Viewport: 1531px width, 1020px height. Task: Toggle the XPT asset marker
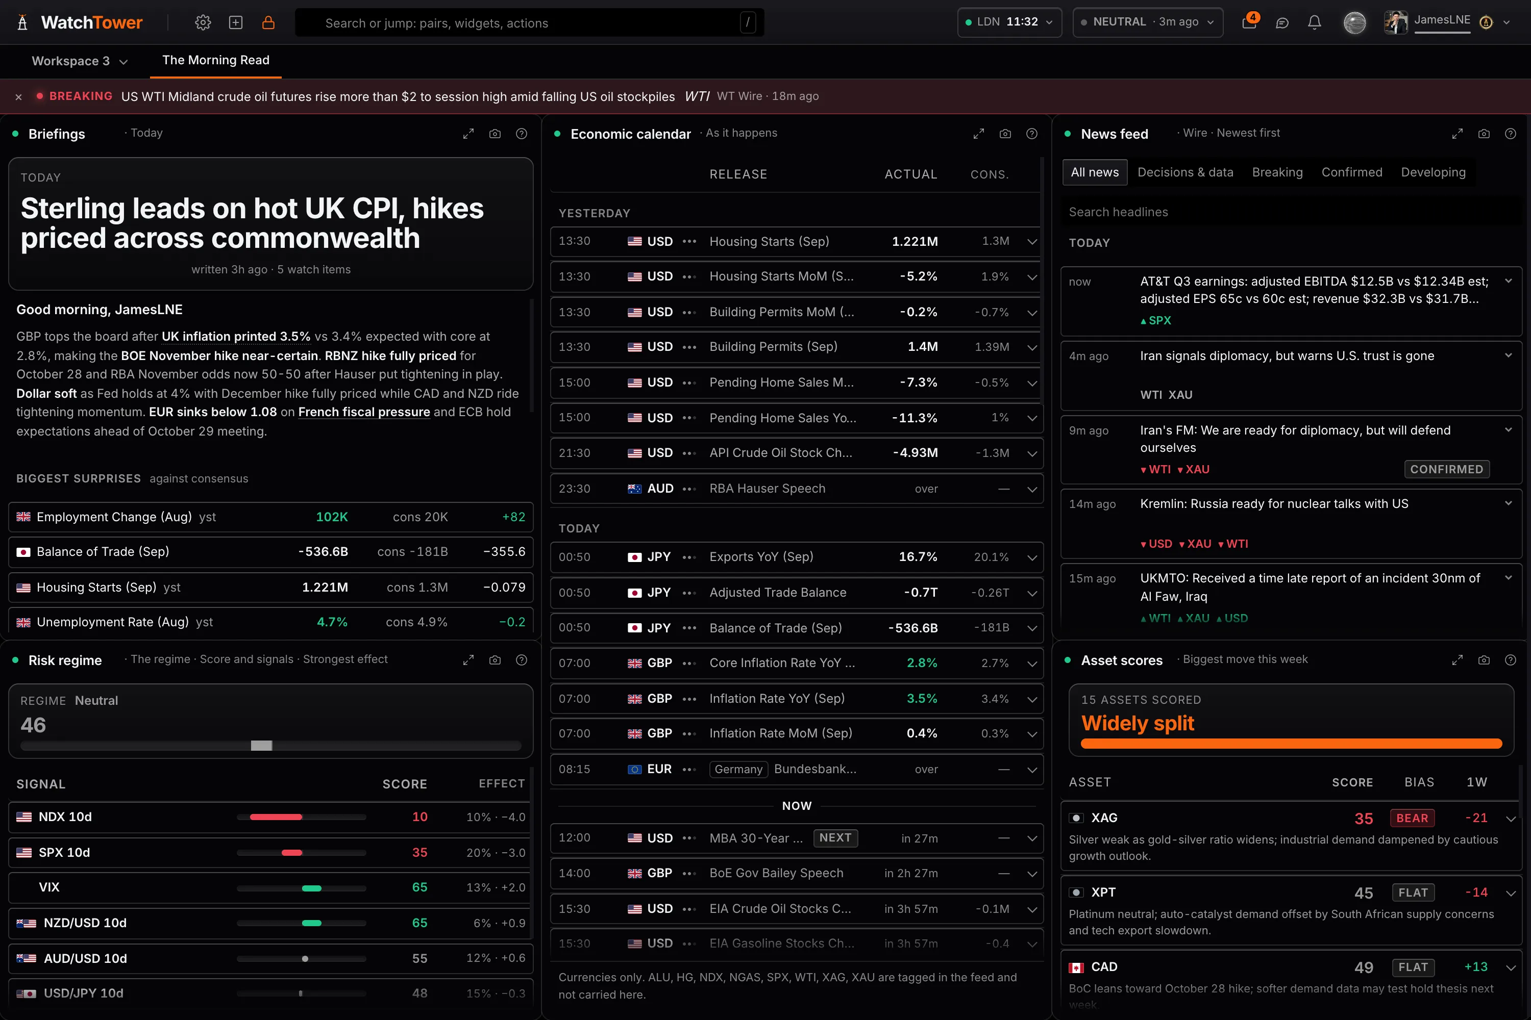[x=1076, y=892]
